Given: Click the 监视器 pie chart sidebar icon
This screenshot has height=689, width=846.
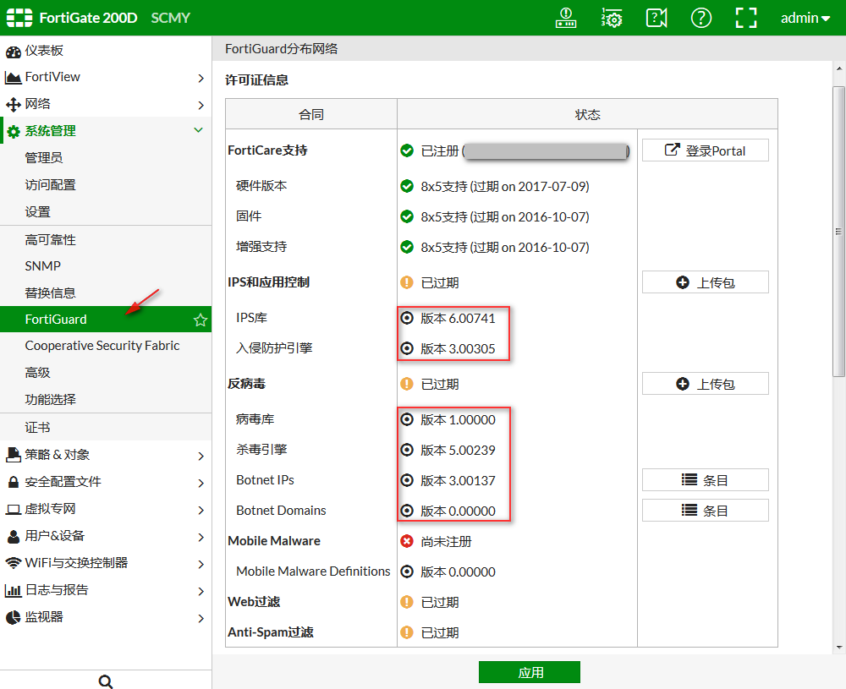Looking at the screenshot, I should 13,617.
